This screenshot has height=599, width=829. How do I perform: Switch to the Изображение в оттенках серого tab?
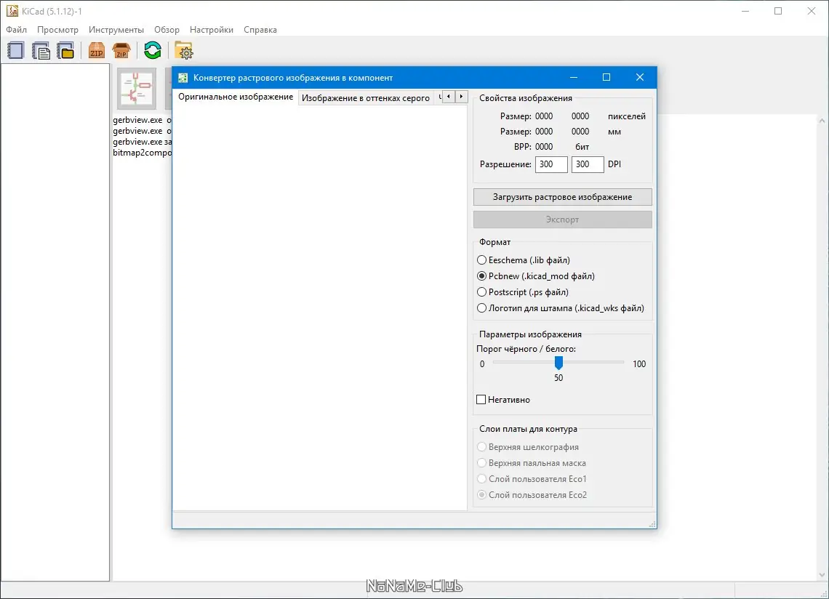[366, 98]
